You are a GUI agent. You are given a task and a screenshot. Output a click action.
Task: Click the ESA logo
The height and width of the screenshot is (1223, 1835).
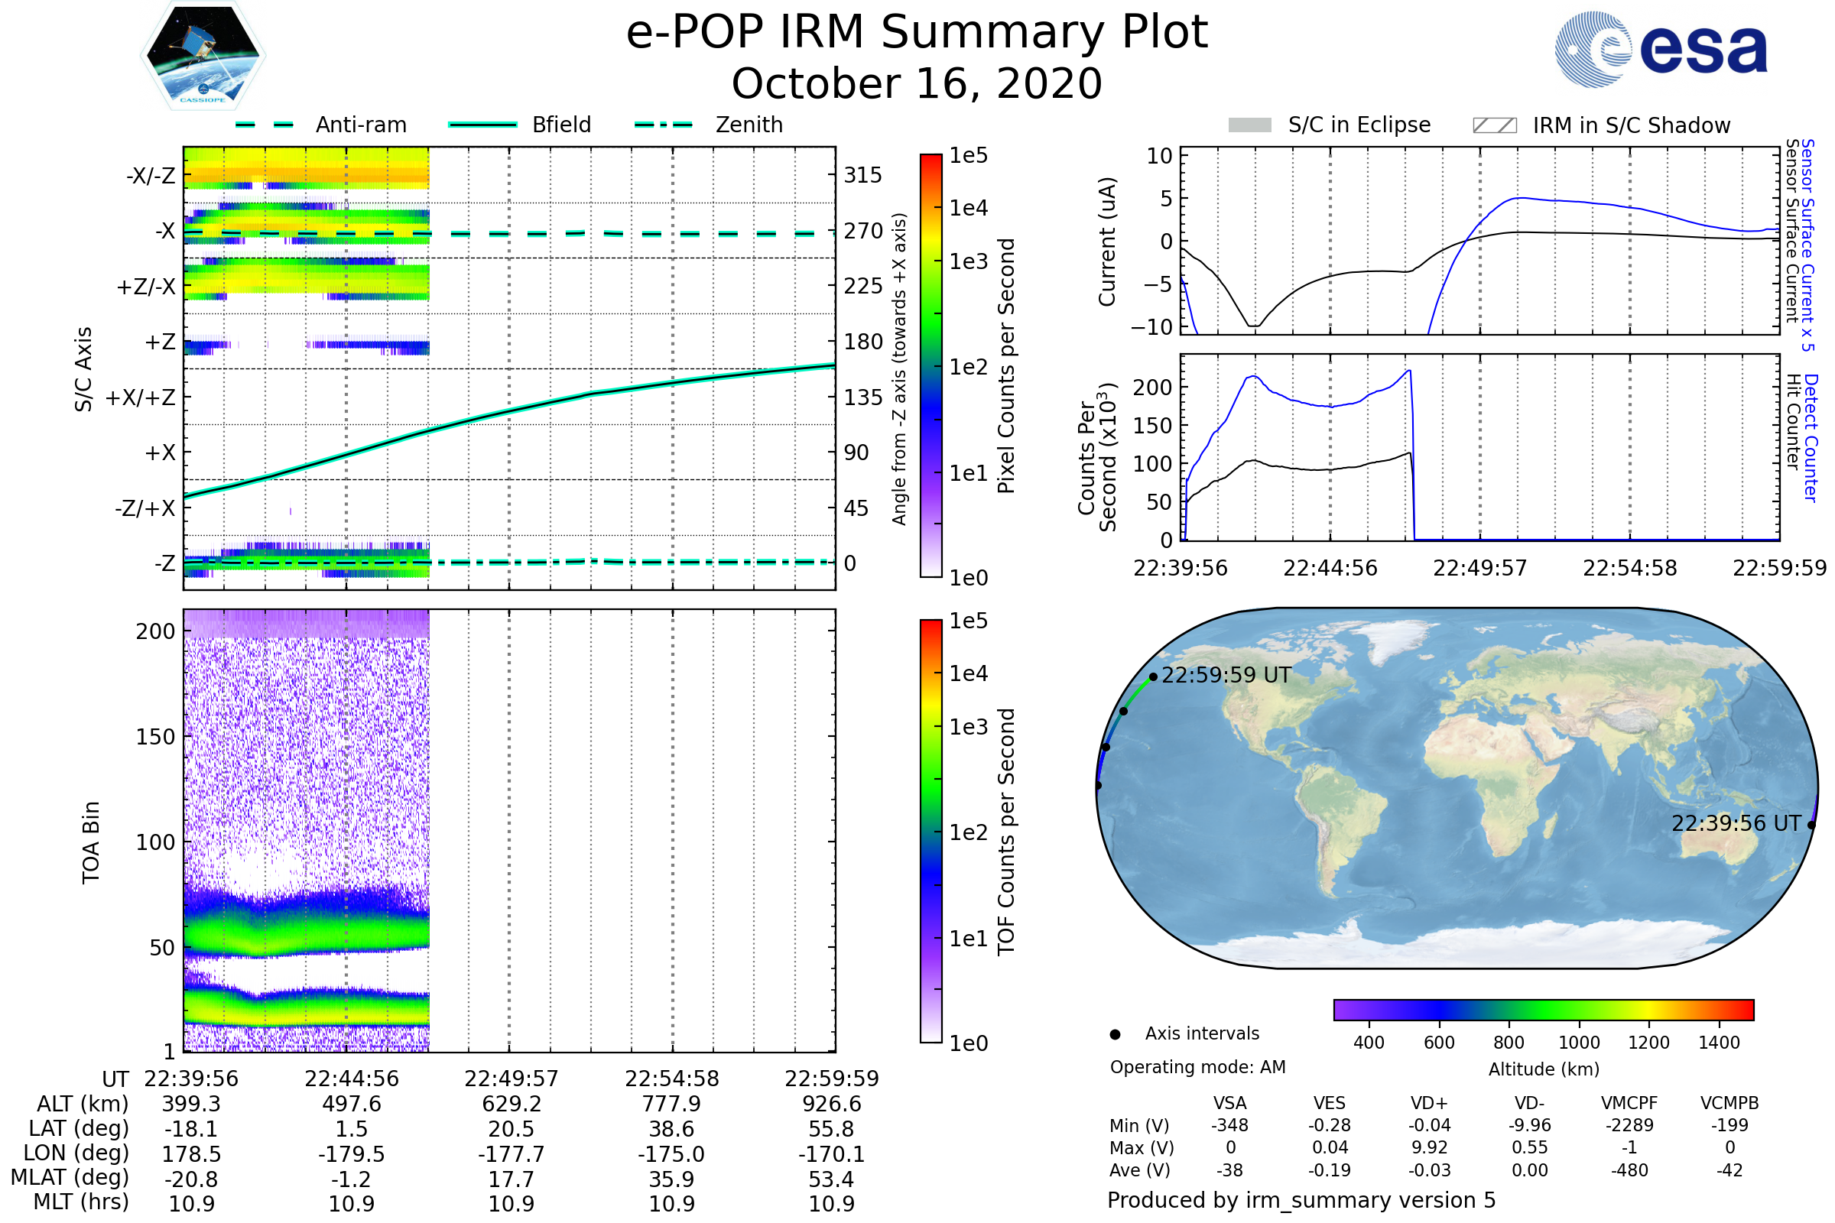tap(1660, 48)
